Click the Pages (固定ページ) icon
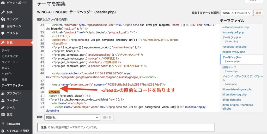The image size is (267, 134). click(3, 26)
